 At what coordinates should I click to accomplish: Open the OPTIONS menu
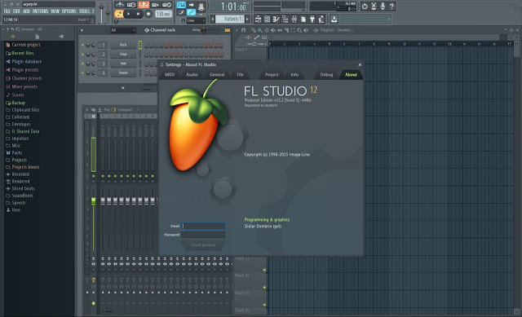coord(69,11)
